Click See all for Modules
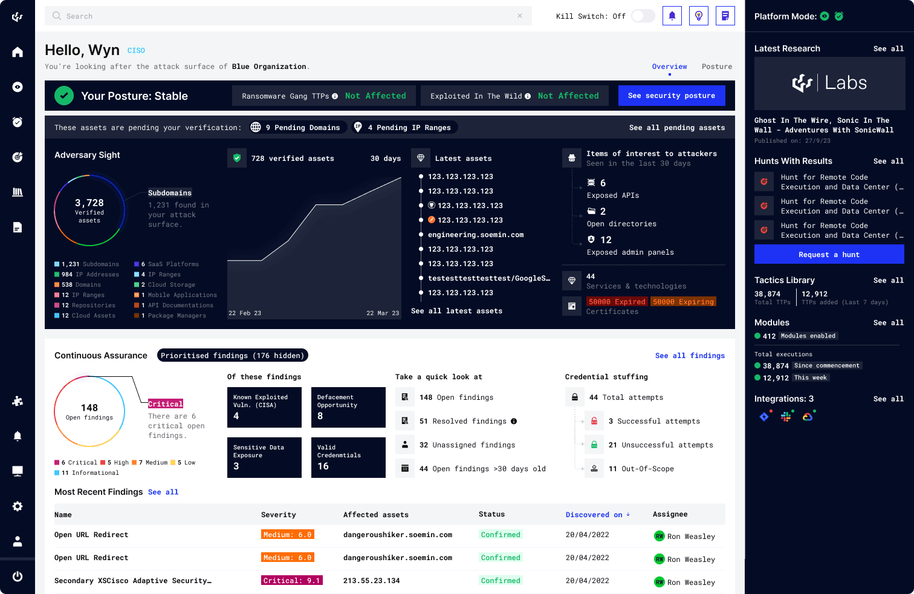Screen dimensions: 914x594 tap(889, 323)
